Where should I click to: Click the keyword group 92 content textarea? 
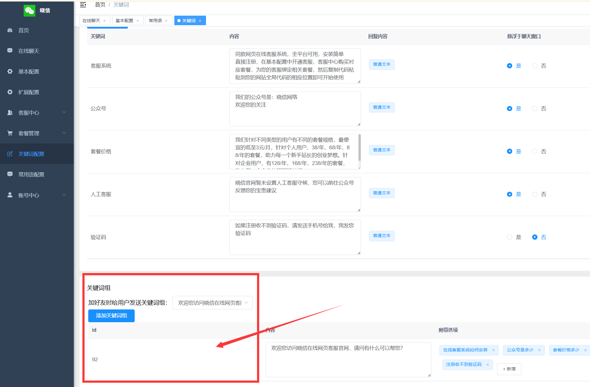point(348,360)
